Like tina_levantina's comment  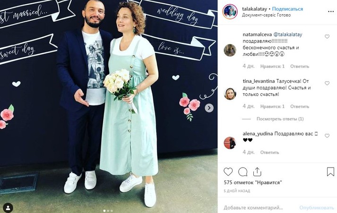[327, 83]
